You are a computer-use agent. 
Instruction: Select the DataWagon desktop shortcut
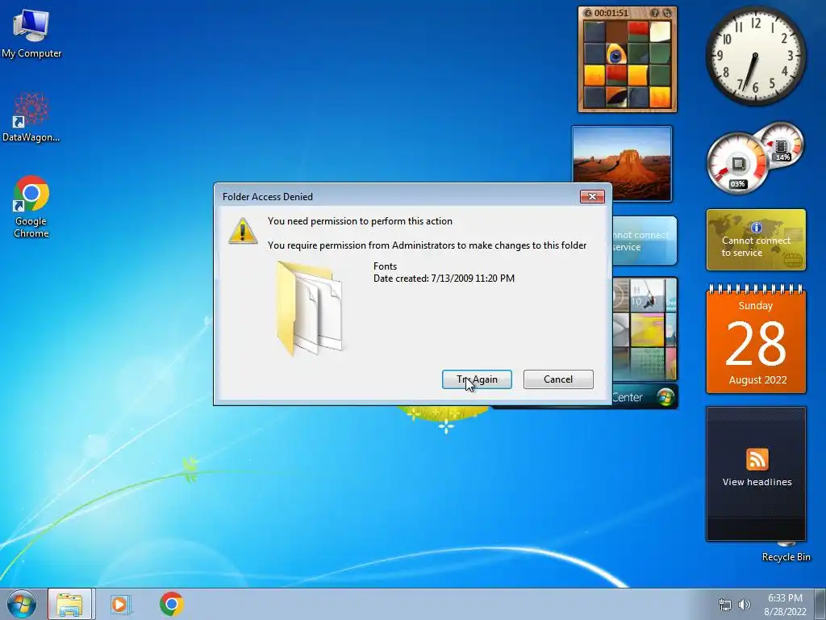coord(31,117)
